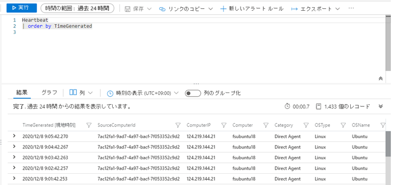Screen dimensions: 394x185
Task: Click the plus icon for 新しいアラート ルール
Action: tap(223, 9)
